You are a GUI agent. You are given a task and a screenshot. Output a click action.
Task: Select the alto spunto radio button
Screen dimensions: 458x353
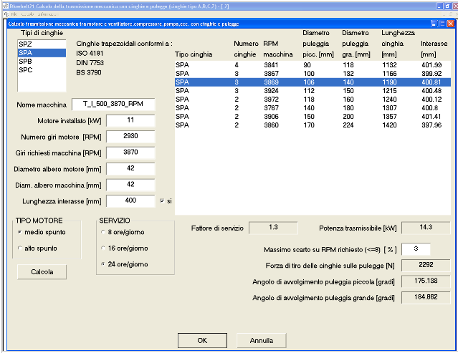(20, 248)
